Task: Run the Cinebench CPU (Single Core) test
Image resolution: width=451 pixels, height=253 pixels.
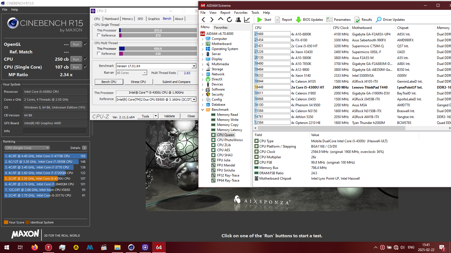Action: click(x=76, y=67)
